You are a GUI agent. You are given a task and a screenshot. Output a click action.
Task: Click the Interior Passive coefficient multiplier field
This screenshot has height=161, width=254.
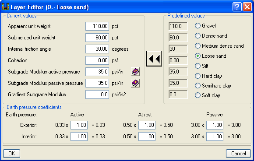tap(215, 136)
